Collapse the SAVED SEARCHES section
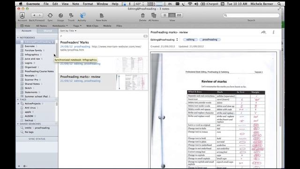The height and width of the screenshot is (169, 300). (18, 124)
